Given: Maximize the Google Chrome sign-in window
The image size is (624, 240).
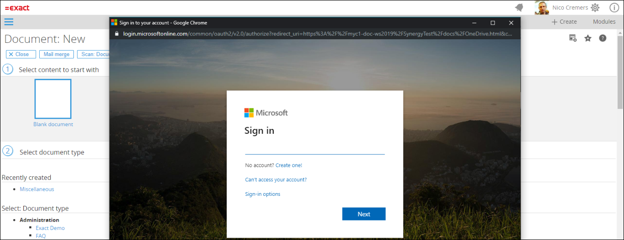Looking at the screenshot, I should [x=493, y=23].
